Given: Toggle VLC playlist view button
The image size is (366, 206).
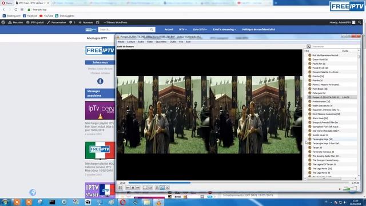Looking at the screenshot, I should 157,188.
